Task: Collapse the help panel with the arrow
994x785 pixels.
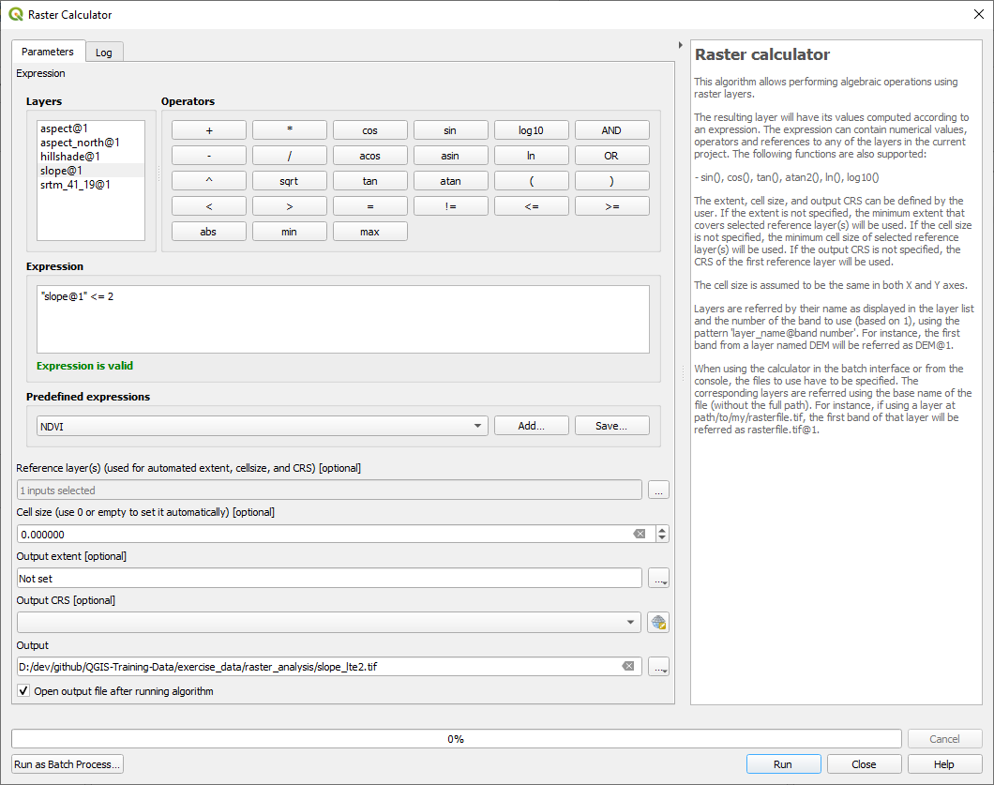Action: 680,44
